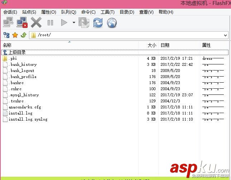Click the /root/ path field
Screen dimensions: 231x180
click(x=129, y=35)
